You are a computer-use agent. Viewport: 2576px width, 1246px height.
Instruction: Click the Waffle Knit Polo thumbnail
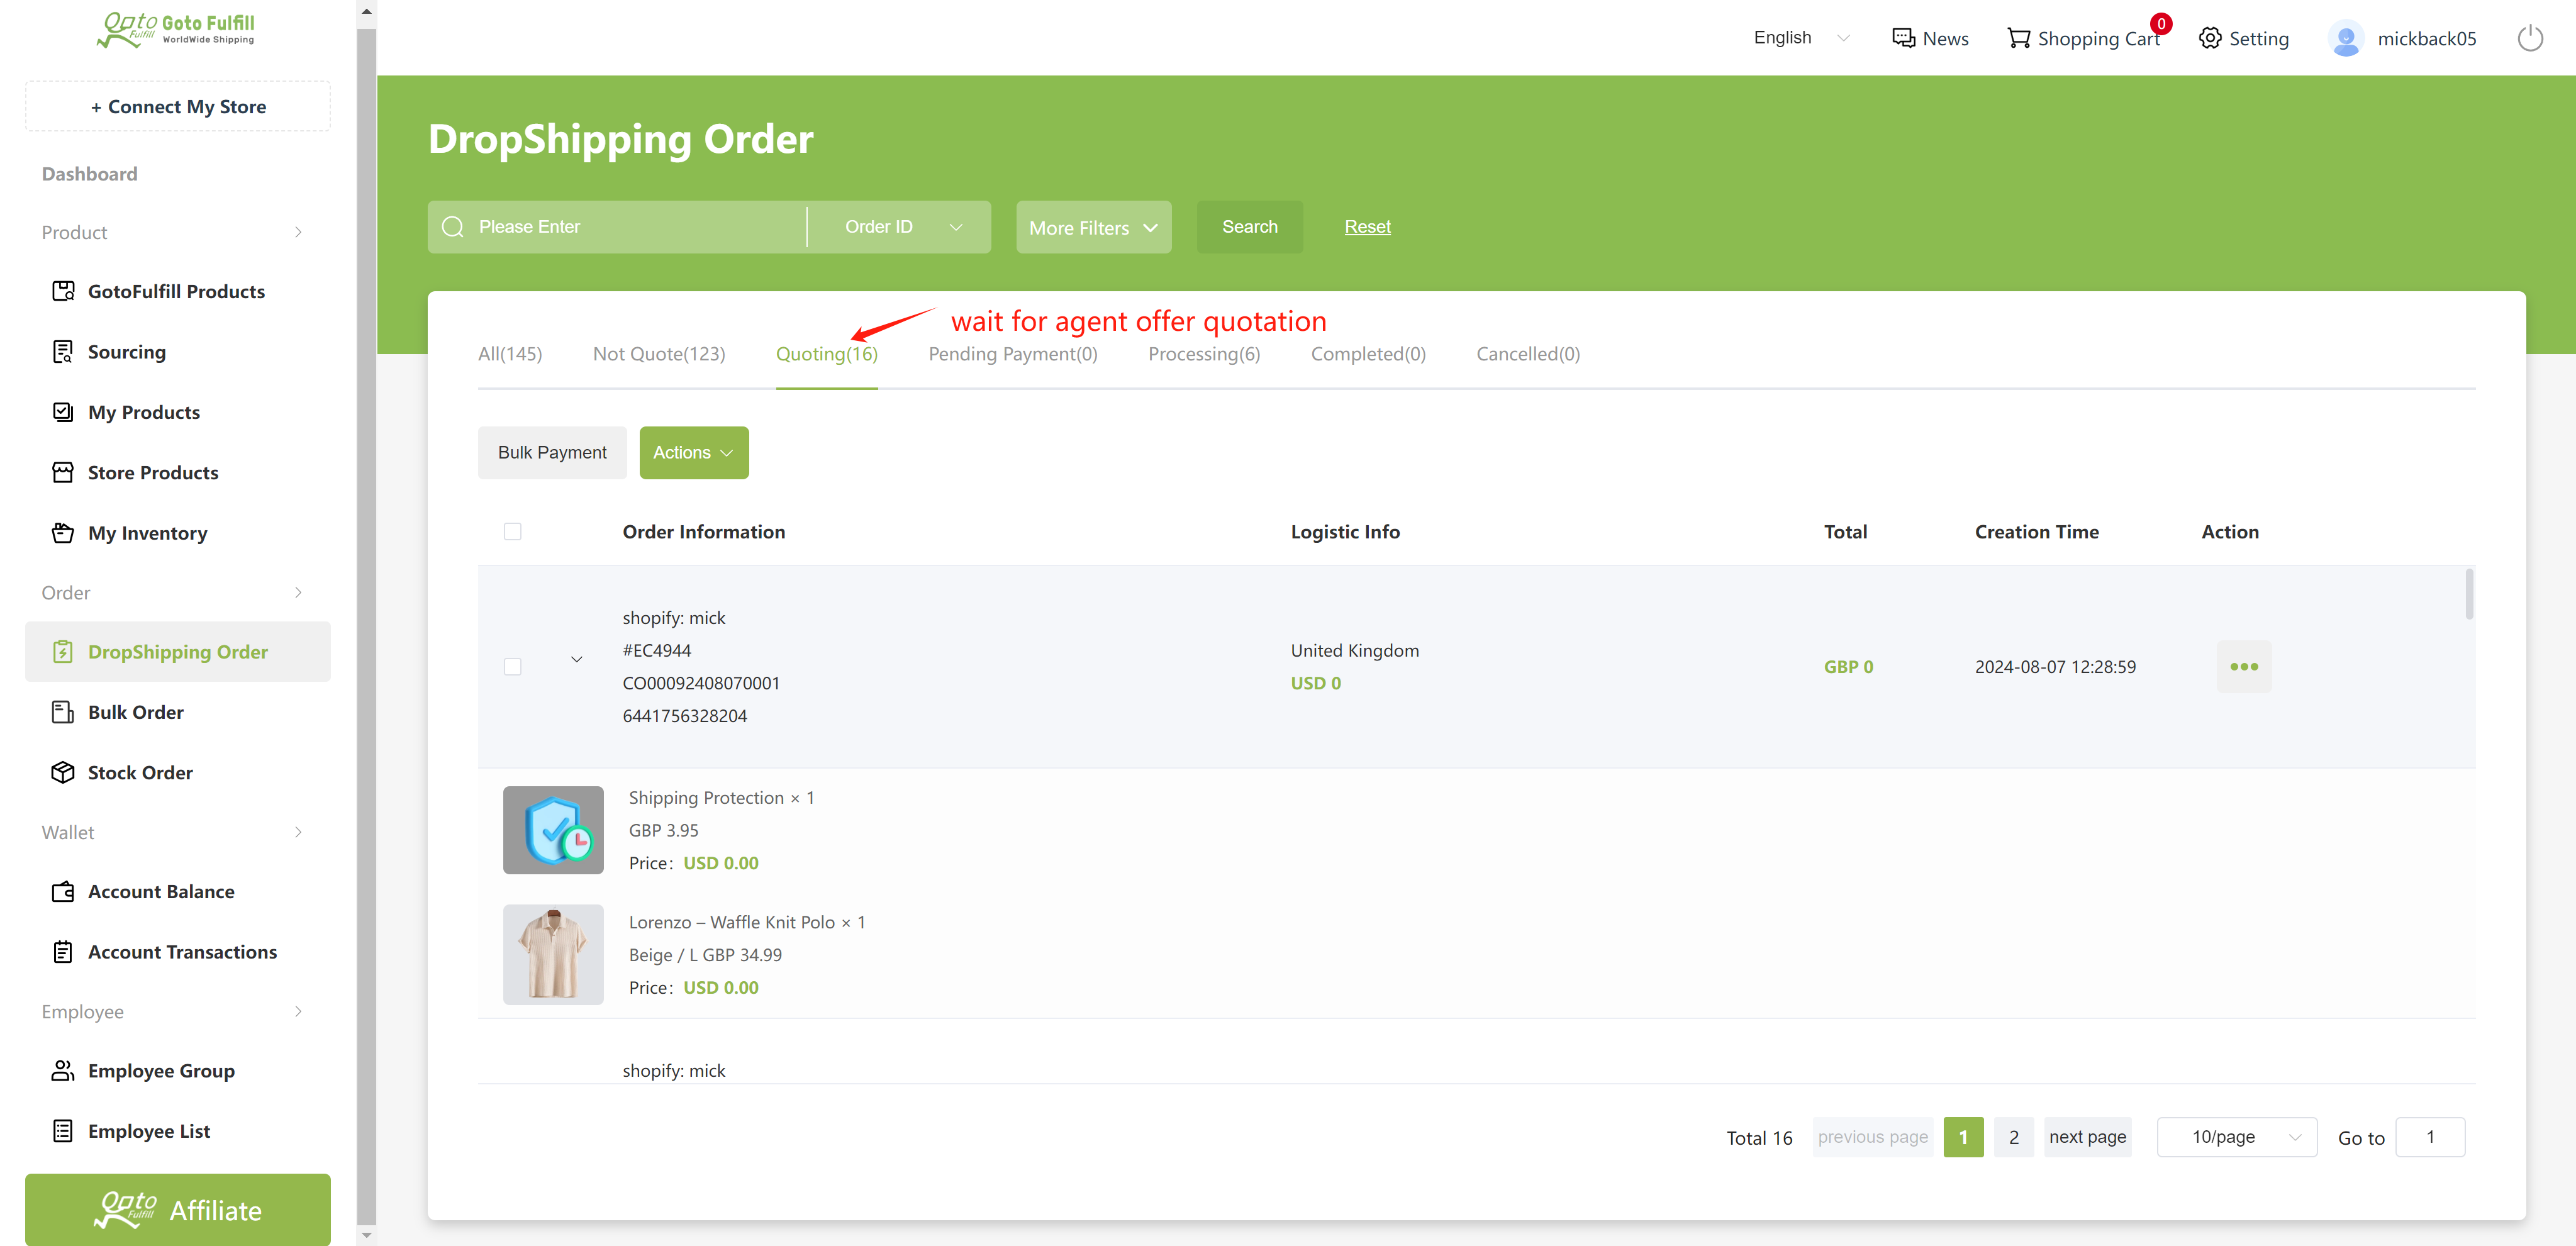tap(553, 955)
